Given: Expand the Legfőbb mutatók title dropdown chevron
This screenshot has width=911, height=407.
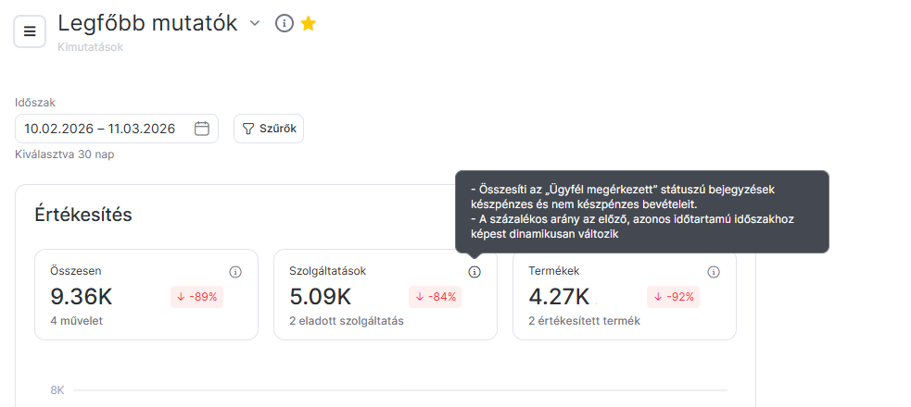Looking at the screenshot, I should point(255,23).
